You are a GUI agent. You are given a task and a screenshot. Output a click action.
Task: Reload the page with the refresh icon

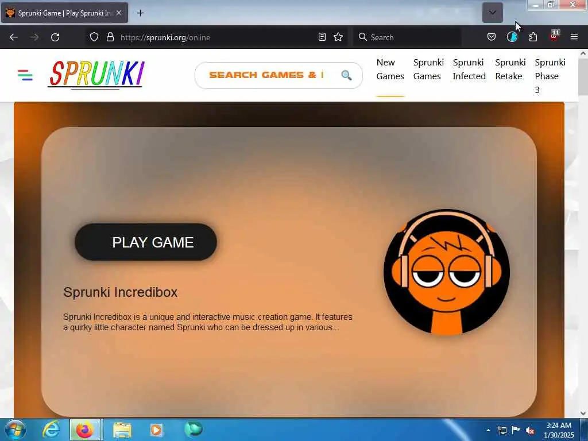coord(55,37)
